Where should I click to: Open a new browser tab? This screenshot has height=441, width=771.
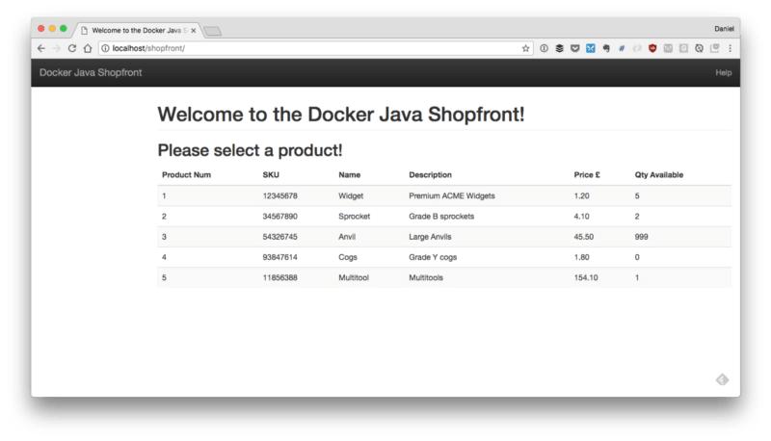pyautogui.click(x=212, y=30)
